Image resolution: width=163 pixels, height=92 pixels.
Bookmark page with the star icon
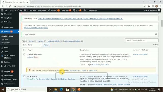(x=144, y=6)
